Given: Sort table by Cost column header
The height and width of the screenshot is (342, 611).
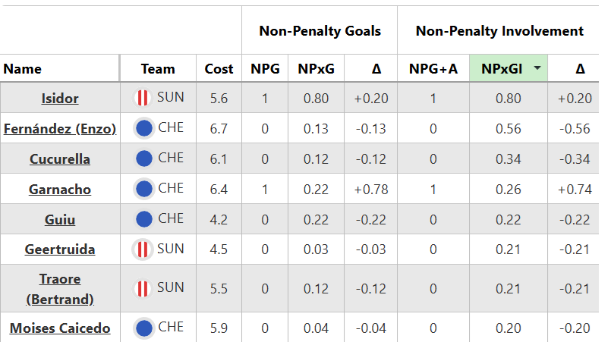Looking at the screenshot, I should tap(219, 69).
